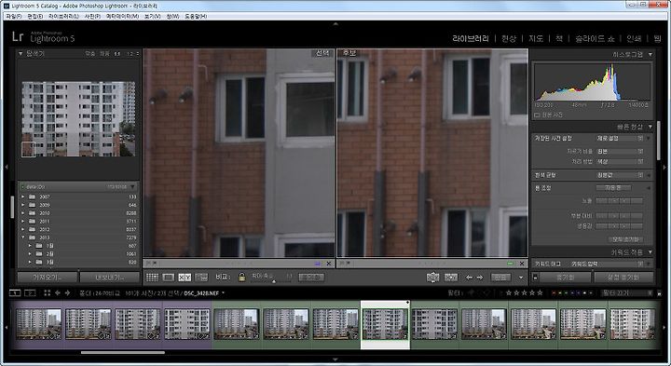Switch to the Print module
This screenshot has width=671, height=366.
pos(634,38)
